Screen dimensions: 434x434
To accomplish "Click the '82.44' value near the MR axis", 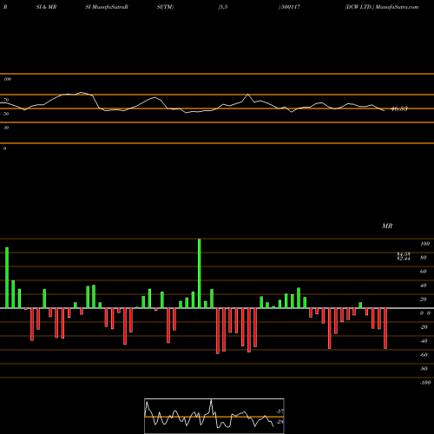I will pyautogui.click(x=404, y=259).
